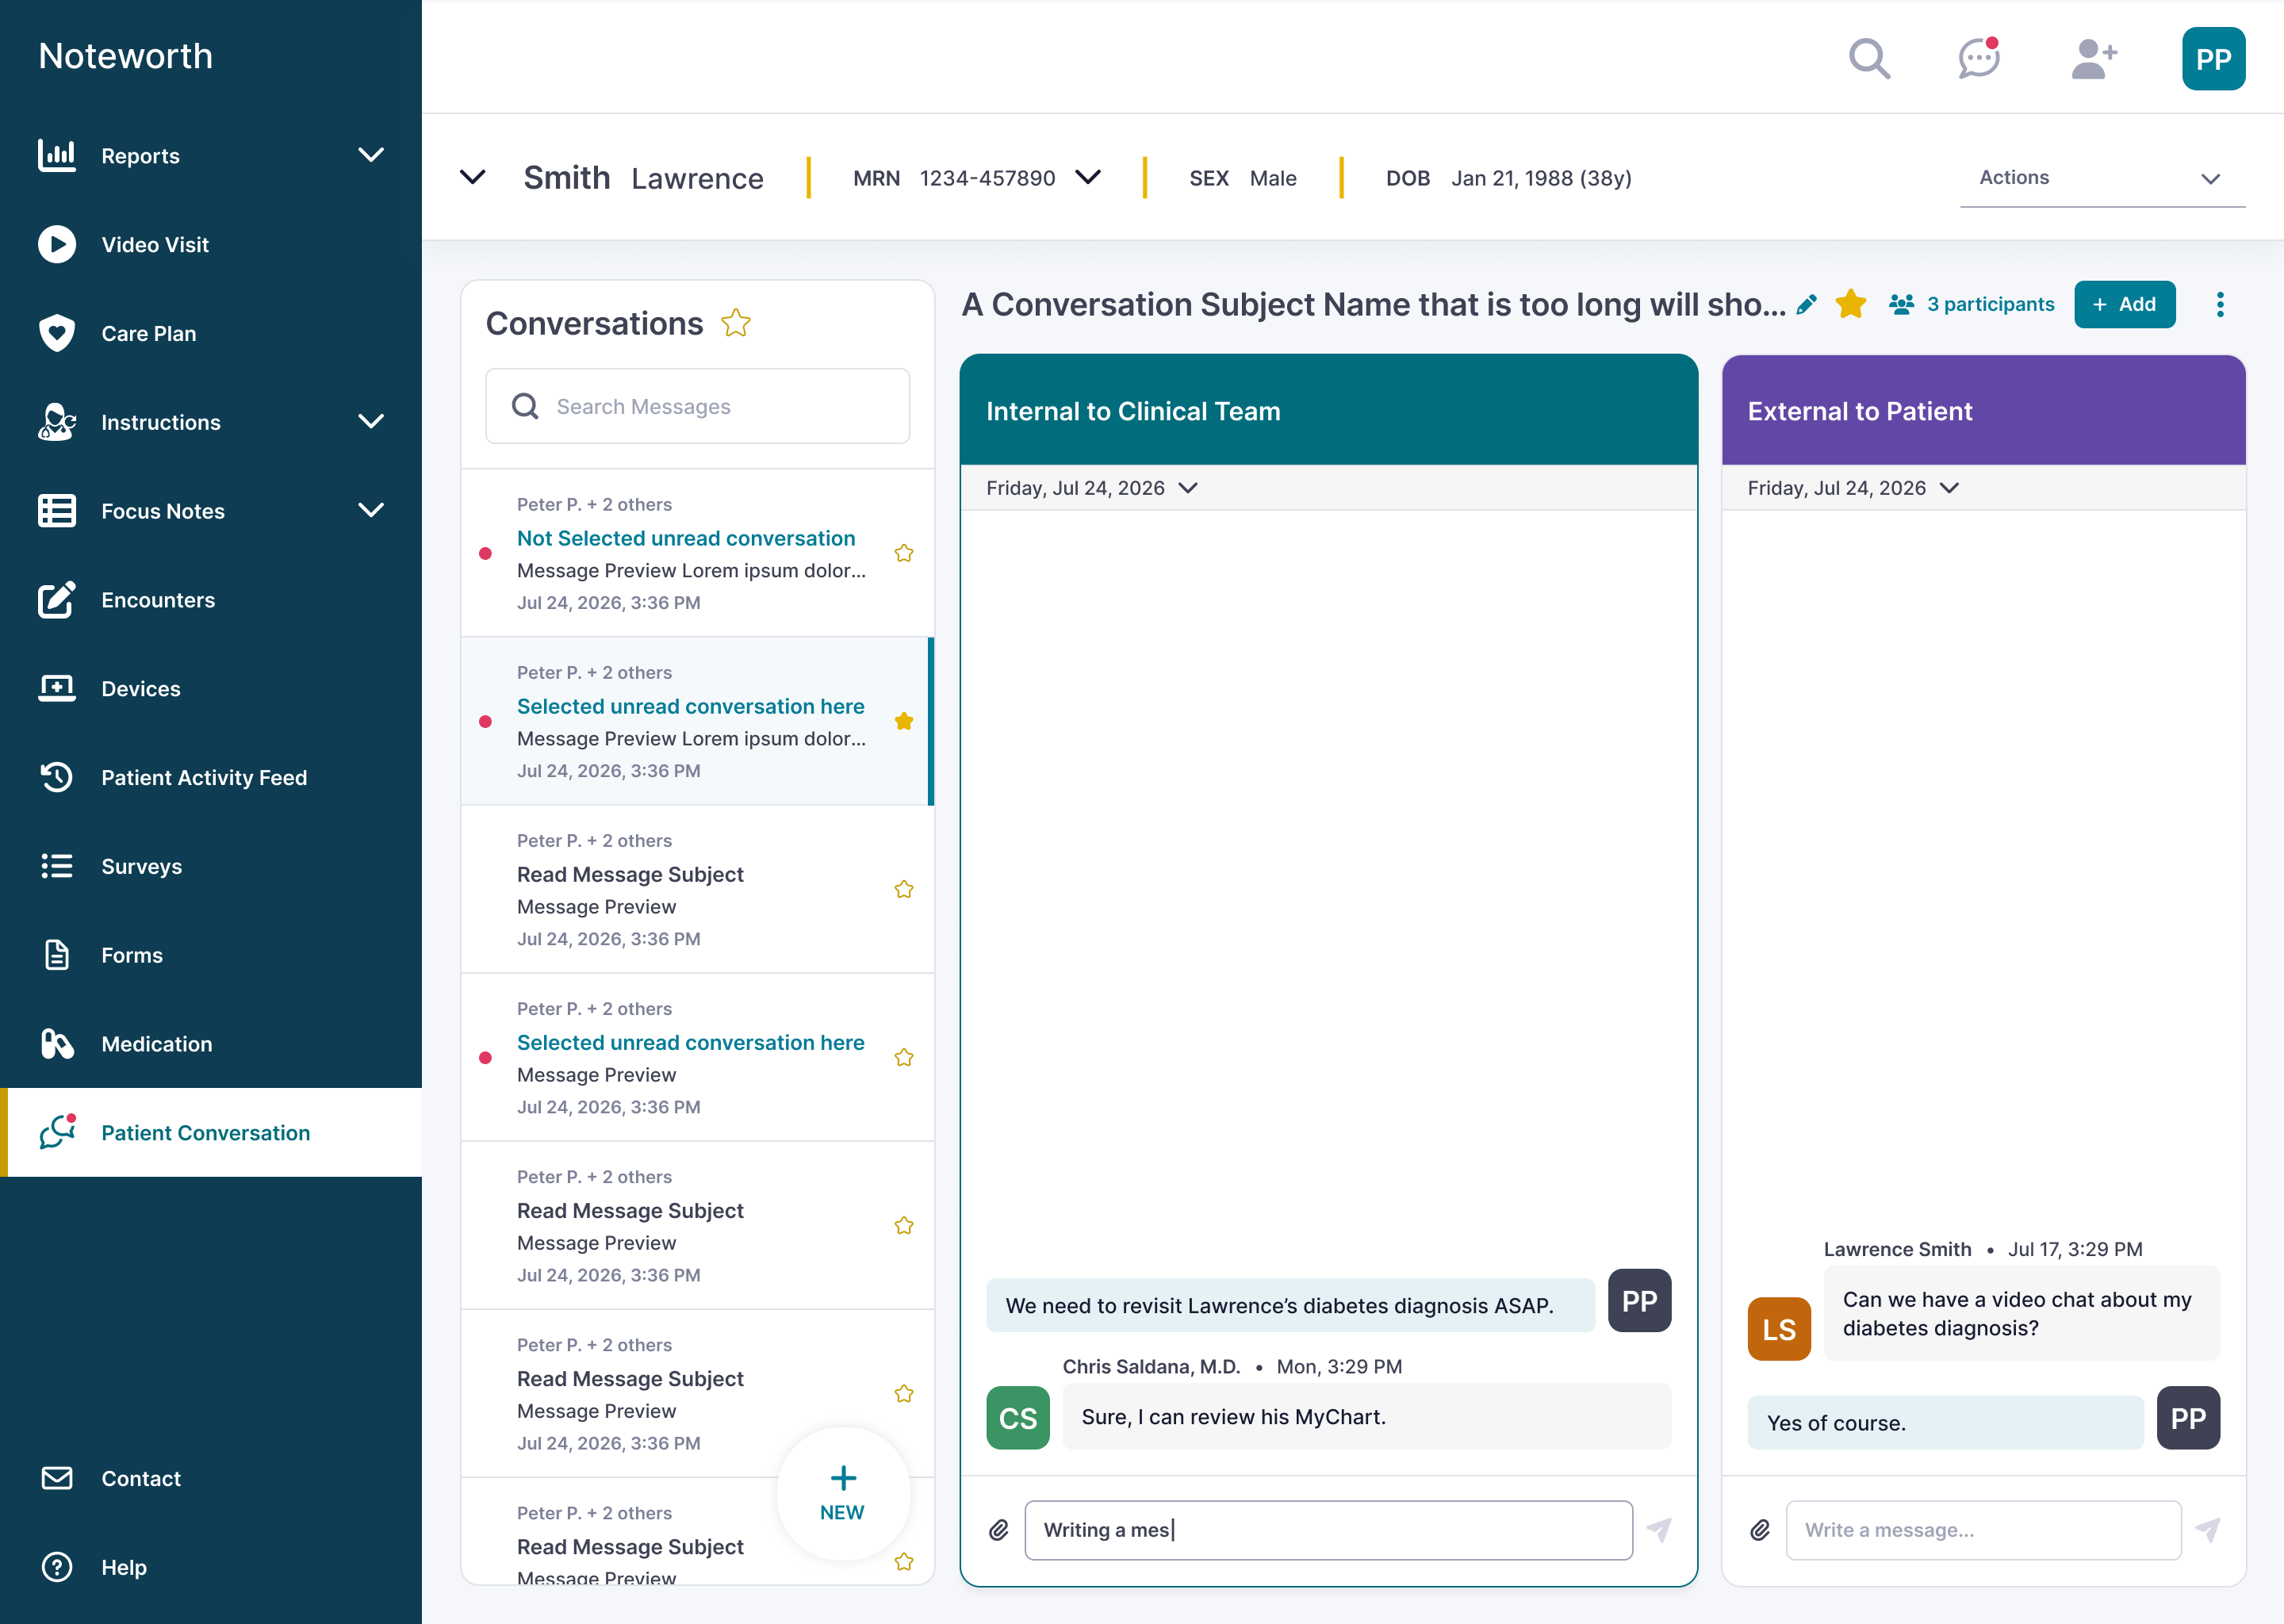Click the add user icon in header

(2094, 58)
